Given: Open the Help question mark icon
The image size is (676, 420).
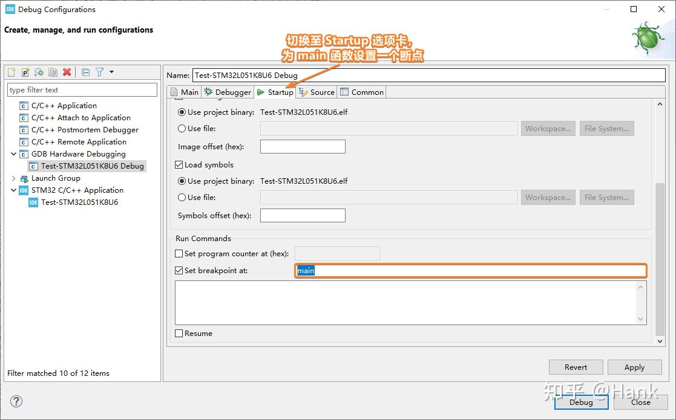Looking at the screenshot, I should click(16, 401).
